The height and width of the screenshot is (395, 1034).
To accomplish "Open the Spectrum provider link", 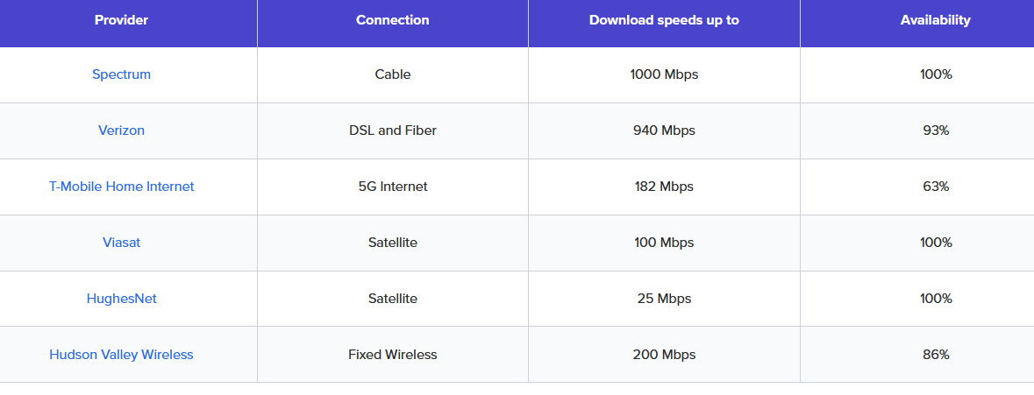I will point(121,74).
